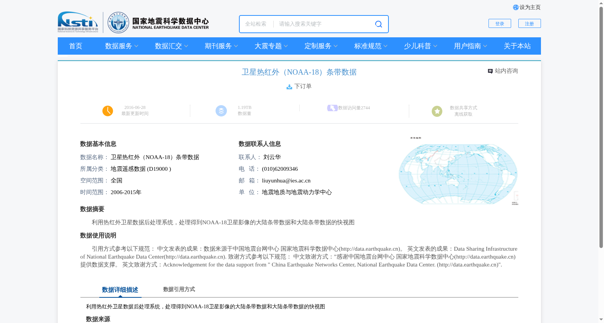Expand the 用户指南 menu
604x323 pixels.
470,46
